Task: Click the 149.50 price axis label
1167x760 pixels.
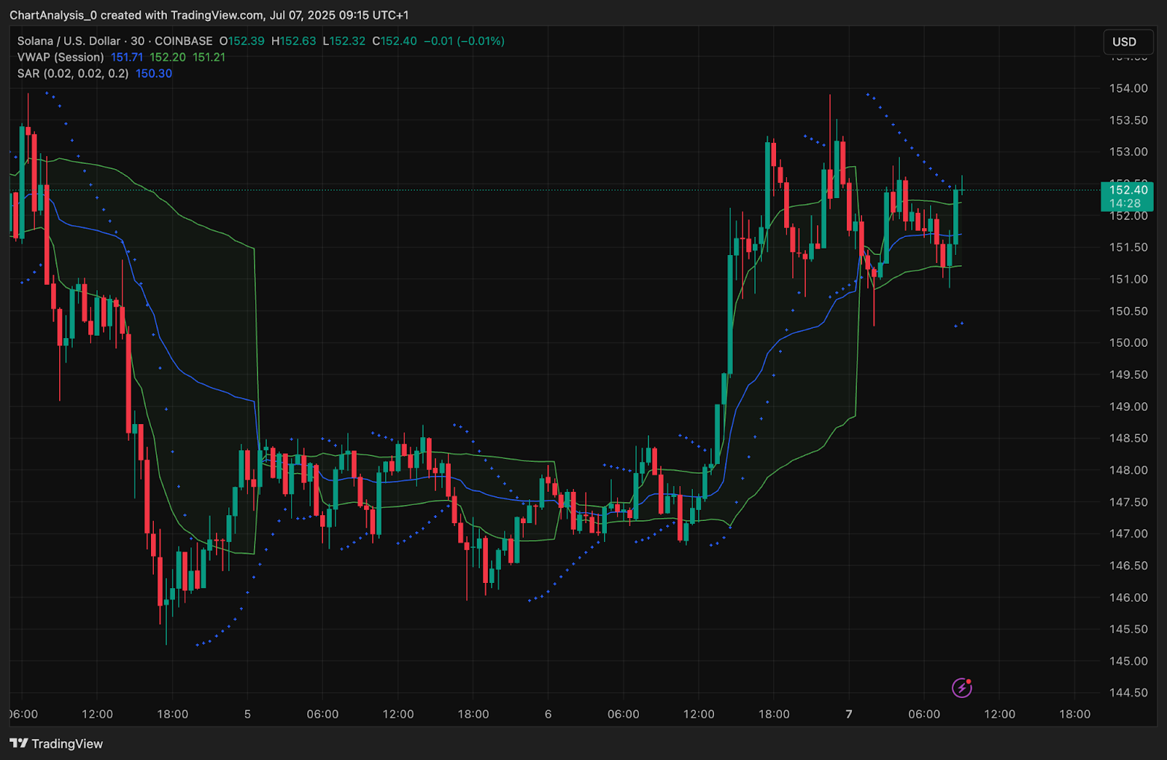Action: (x=1128, y=375)
